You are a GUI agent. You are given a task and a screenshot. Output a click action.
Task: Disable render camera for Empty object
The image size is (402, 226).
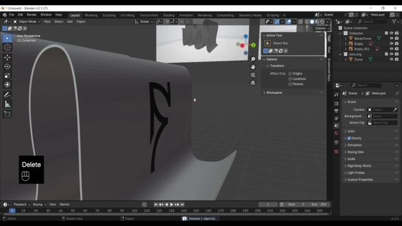396,43
